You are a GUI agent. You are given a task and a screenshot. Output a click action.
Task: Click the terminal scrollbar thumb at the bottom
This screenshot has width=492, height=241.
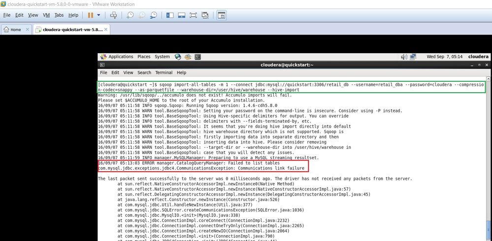(488, 231)
